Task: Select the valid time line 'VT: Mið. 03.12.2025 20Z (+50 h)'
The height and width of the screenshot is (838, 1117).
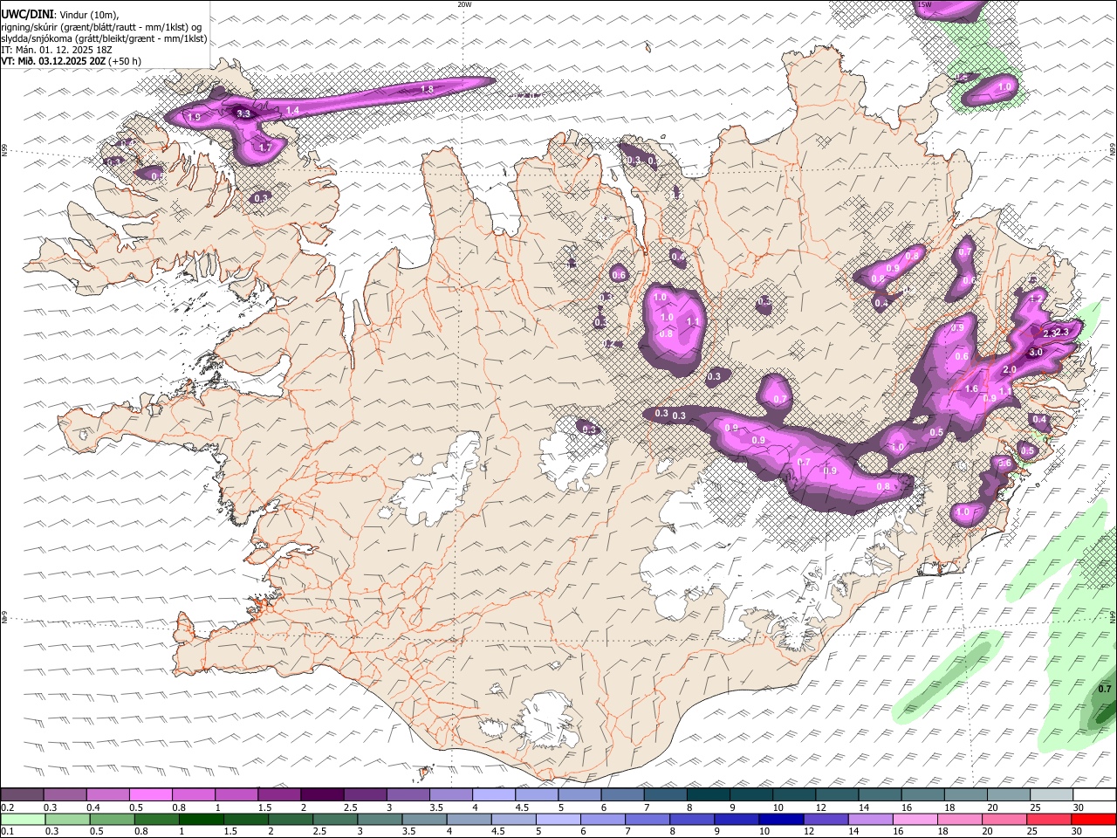Action: pos(71,61)
